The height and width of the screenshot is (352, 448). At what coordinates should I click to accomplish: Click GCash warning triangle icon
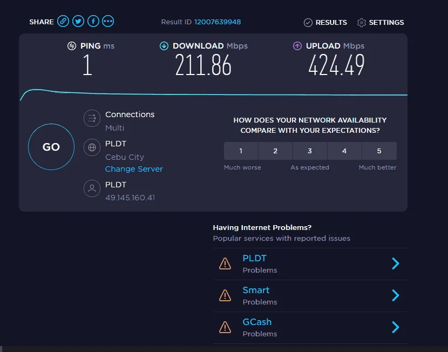tap(225, 327)
